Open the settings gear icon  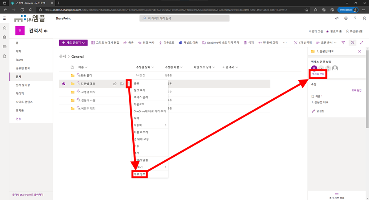(346, 18)
